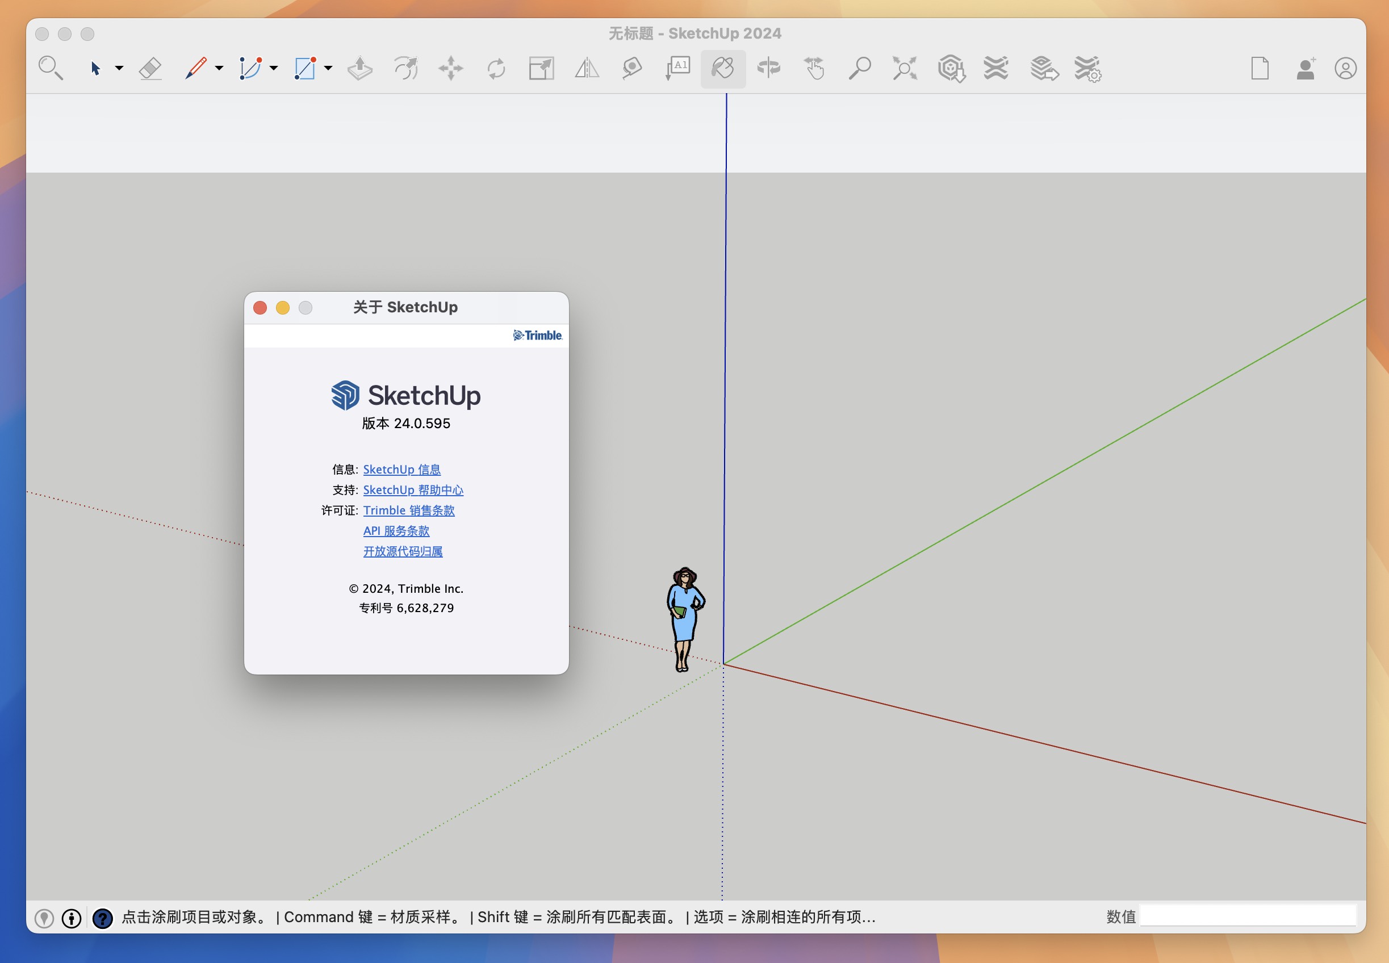1389x963 pixels.
Task: Activate the Push/Pull tool
Action: (x=359, y=68)
